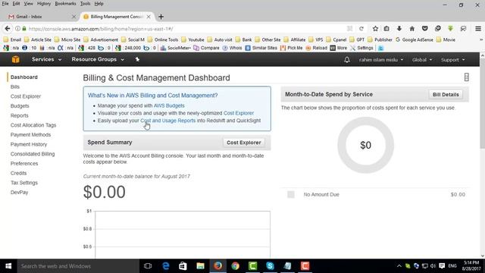Open the AWS notifications bell
Image resolution: width=485 pixels, height=273 pixels.
347,59
